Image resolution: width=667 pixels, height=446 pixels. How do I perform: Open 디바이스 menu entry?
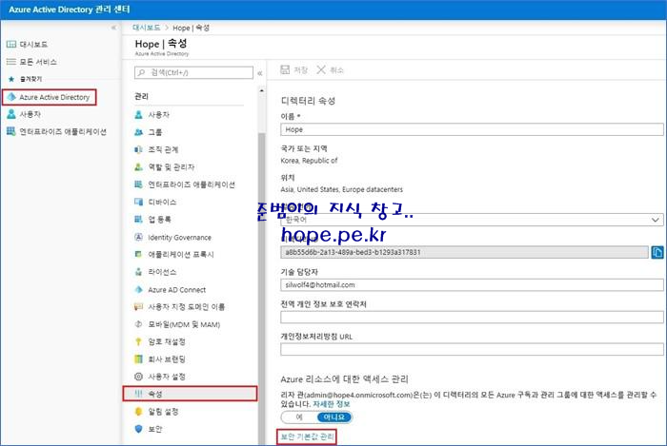pyautogui.click(x=155, y=202)
